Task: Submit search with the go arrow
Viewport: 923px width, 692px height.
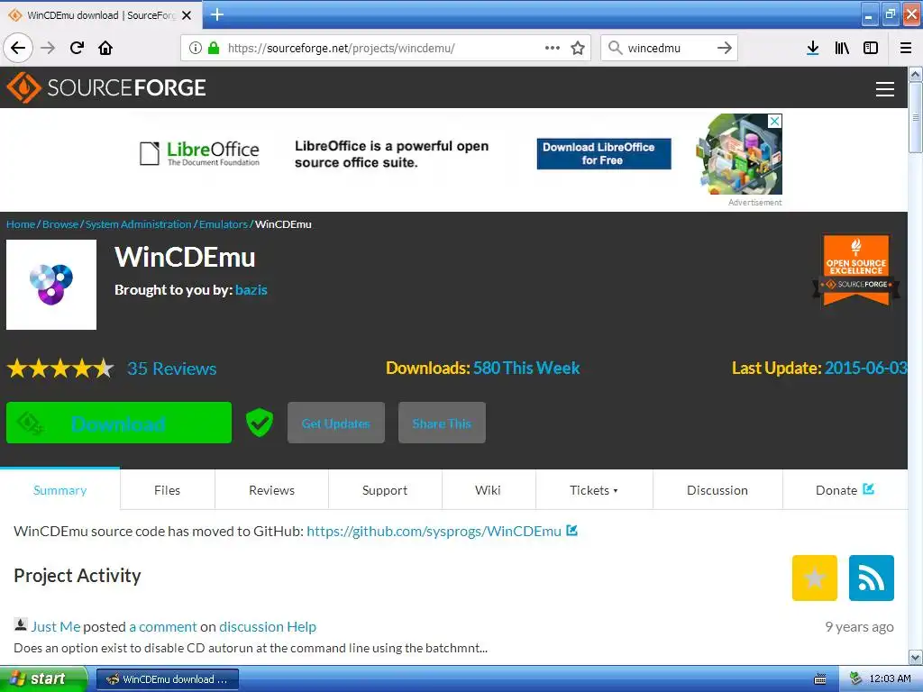Action: [725, 48]
